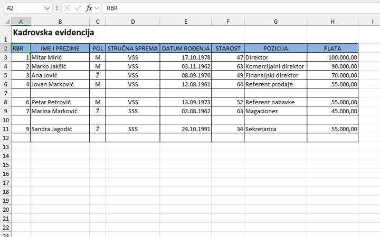Expand the dropdown arrow next to fx
Image resolution: width=380 pixels, height=237 pixels.
(97, 8)
